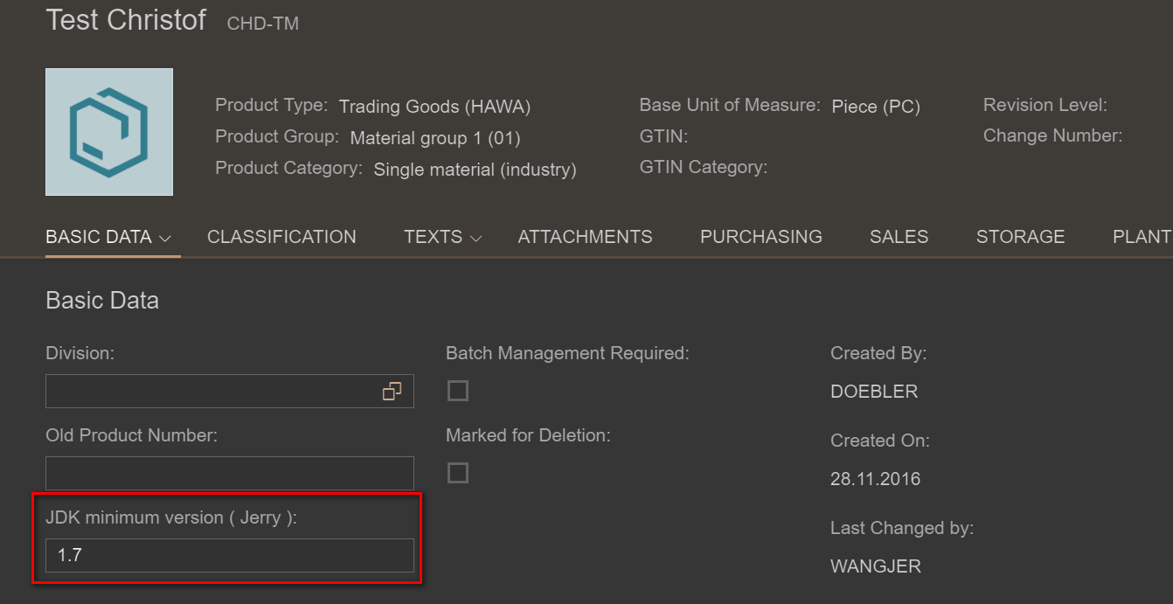Expand the TEXTS tab dropdown arrow
This screenshot has height=604, width=1173.
pos(476,238)
